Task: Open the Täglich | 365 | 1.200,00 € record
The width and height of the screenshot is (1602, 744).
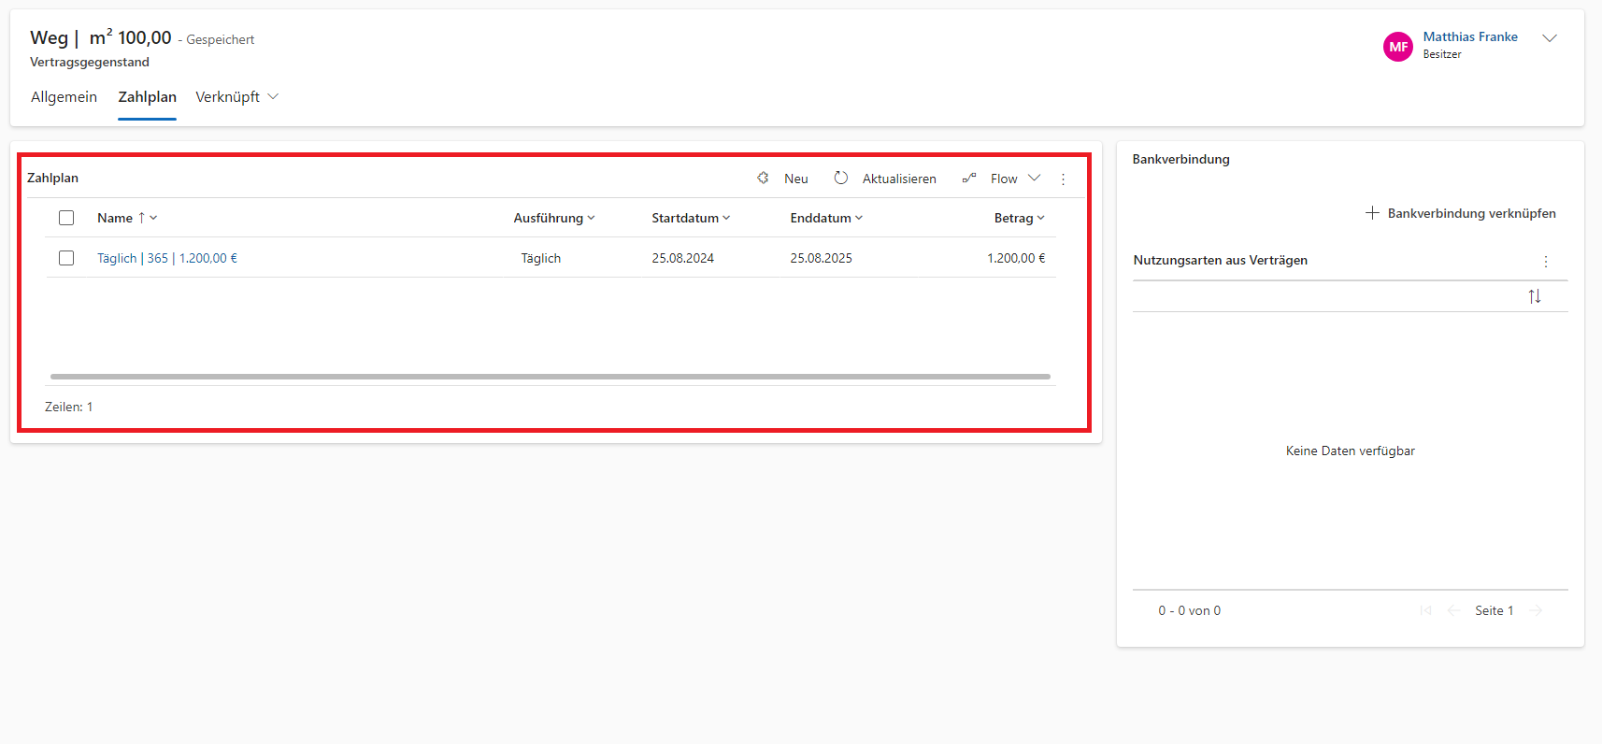Action: (x=167, y=258)
